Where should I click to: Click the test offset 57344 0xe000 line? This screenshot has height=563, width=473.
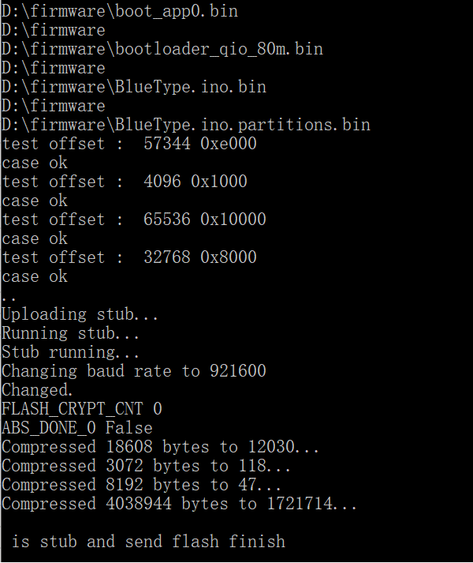click(x=129, y=144)
